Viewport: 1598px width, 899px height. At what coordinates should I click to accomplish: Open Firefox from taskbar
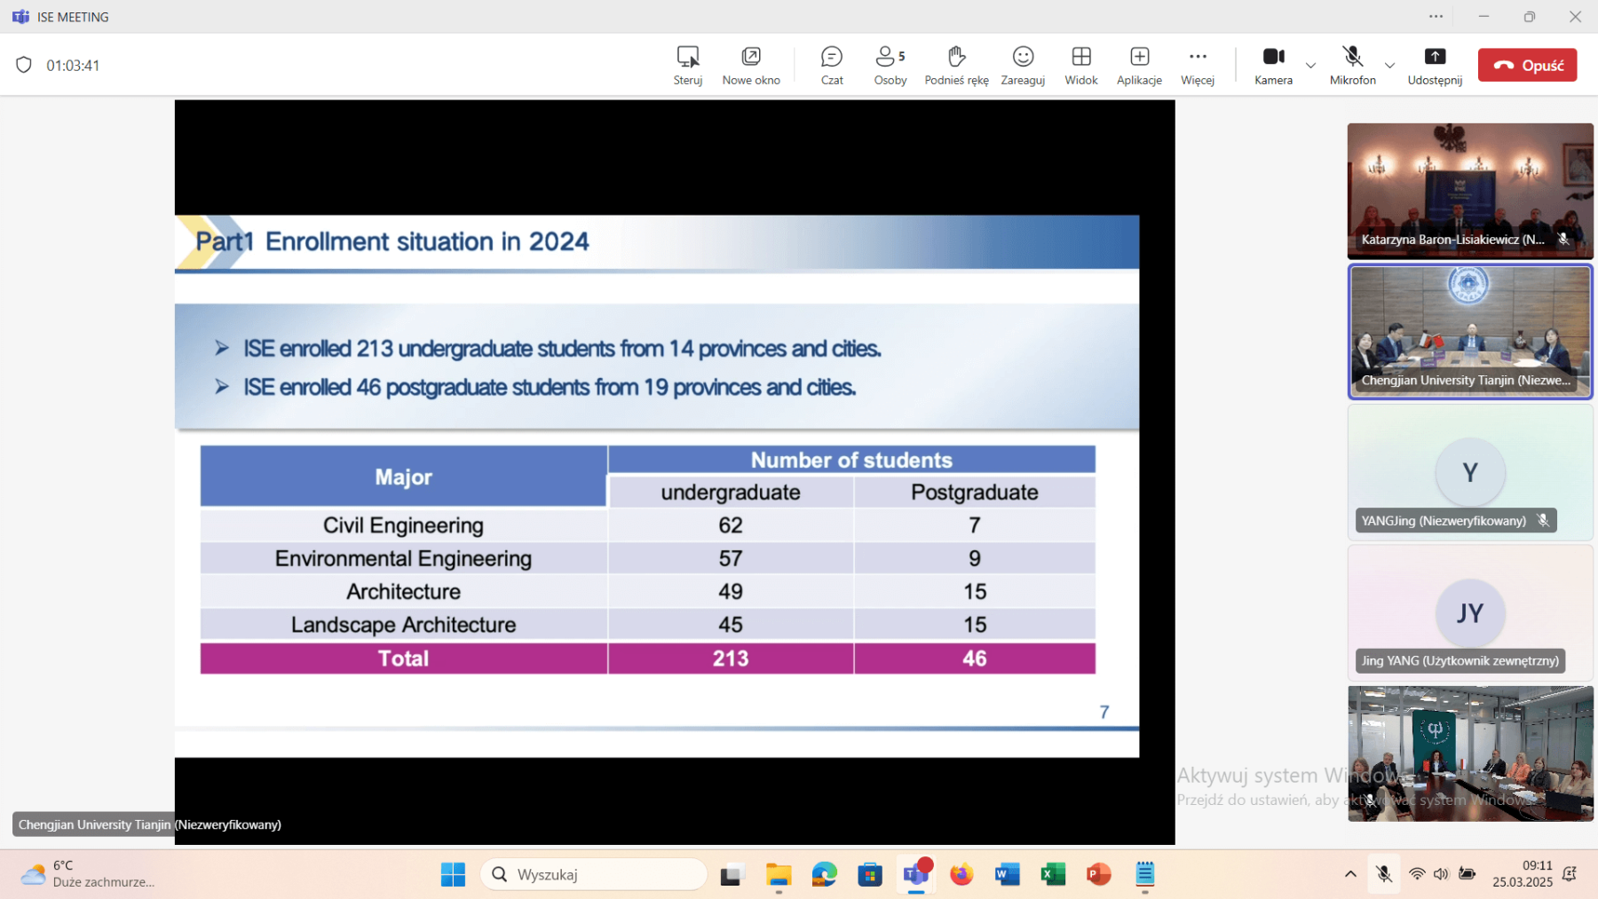[961, 875]
